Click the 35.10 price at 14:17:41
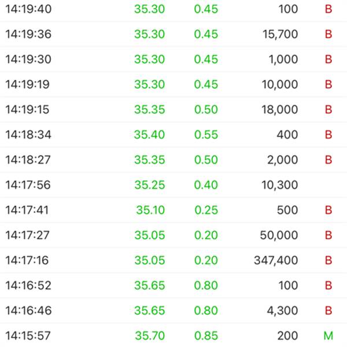The image size is (347, 347). [150, 210]
